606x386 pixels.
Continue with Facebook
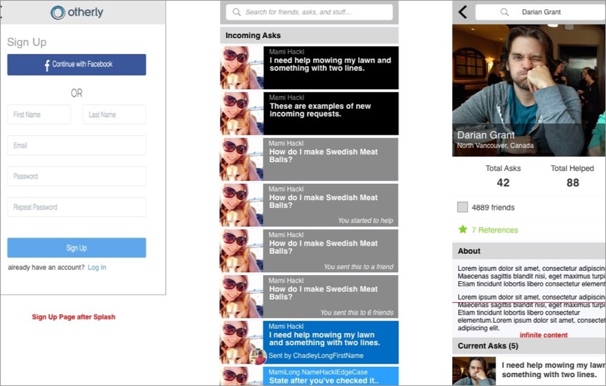coord(76,65)
